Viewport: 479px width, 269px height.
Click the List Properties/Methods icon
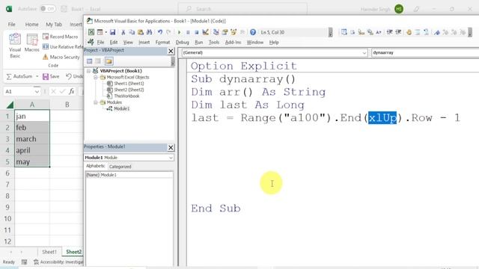coord(344,32)
